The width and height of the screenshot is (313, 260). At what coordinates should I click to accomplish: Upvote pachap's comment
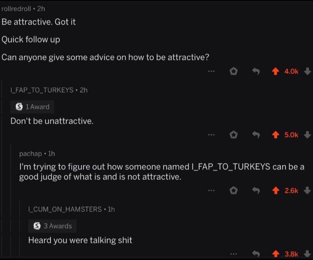click(x=275, y=191)
